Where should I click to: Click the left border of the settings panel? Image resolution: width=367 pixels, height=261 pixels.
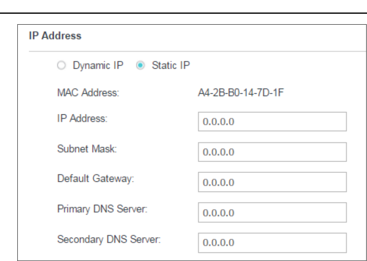coord(18,141)
